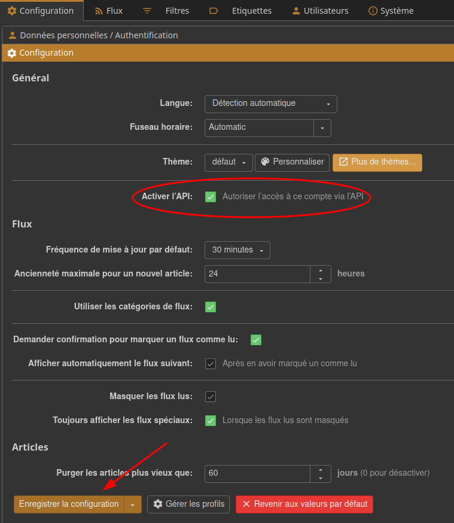Click the Ancienneté maximale hours input field
Image resolution: width=454 pixels, height=523 pixels.
click(x=257, y=274)
